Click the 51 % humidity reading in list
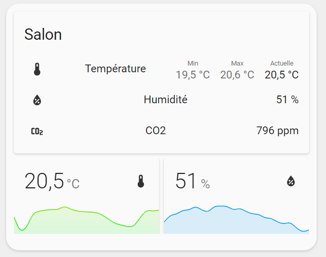This screenshot has width=326, height=257. (x=287, y=100)
